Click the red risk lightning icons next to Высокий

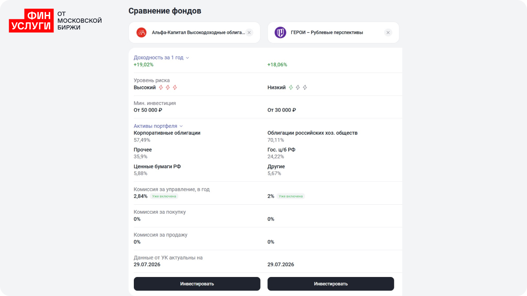(168, 87)
